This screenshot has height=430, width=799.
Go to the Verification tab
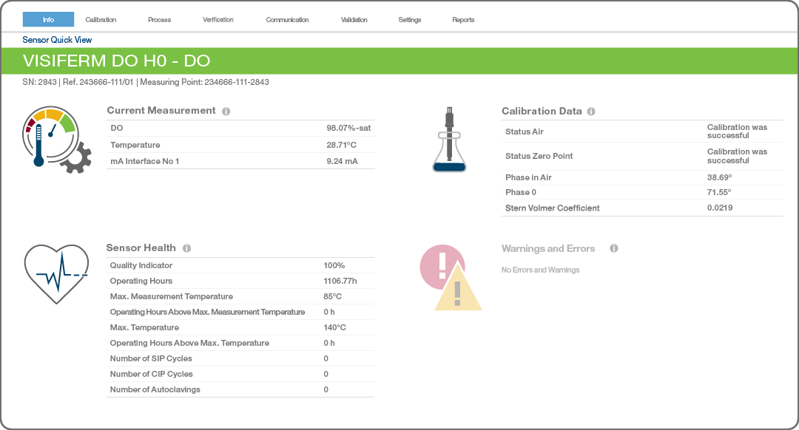(218, 19)
